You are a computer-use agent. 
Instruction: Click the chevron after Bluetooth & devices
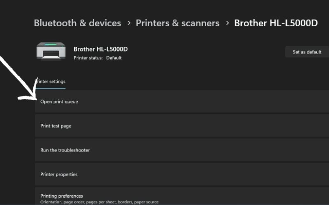(128, 23)
